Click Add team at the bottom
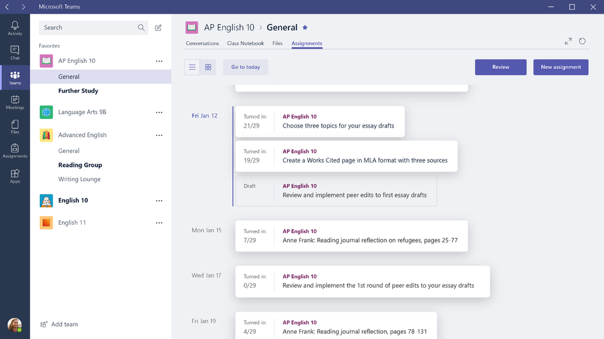The image size is (604, 339). (x=59, y=324)
